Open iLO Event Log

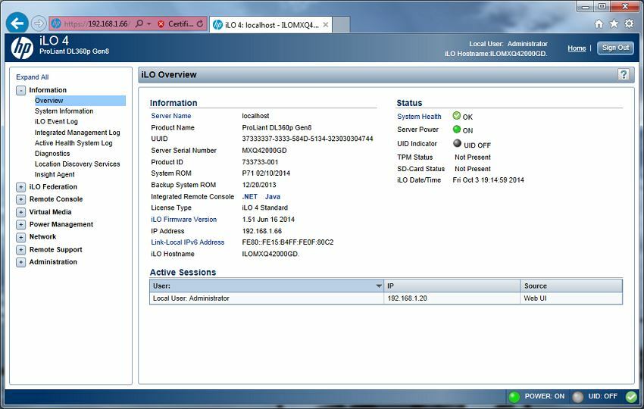(x=56, y=121)
